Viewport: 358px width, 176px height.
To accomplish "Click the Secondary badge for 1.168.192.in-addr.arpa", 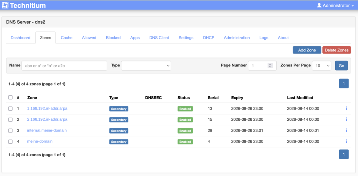I will [119, 109].
